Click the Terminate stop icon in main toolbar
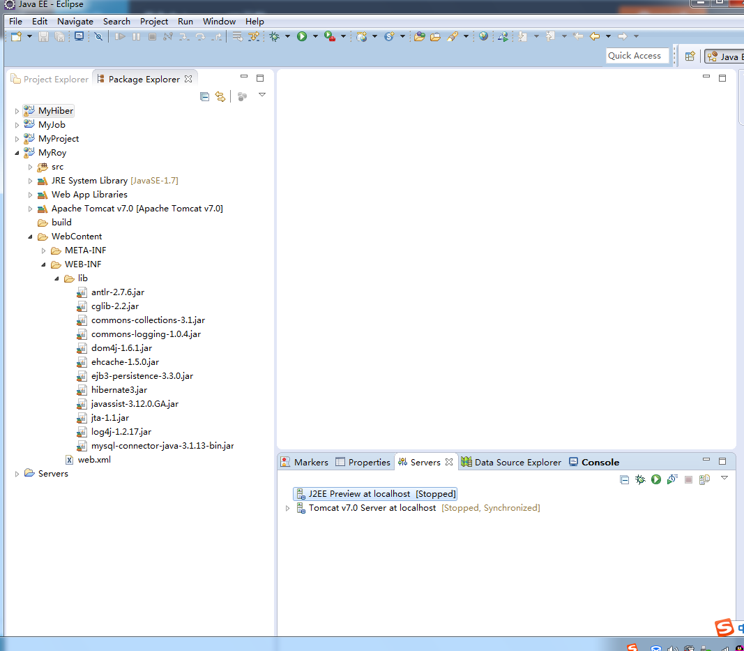The width and height of the screenshot is (744, 651). pos(152,36)
